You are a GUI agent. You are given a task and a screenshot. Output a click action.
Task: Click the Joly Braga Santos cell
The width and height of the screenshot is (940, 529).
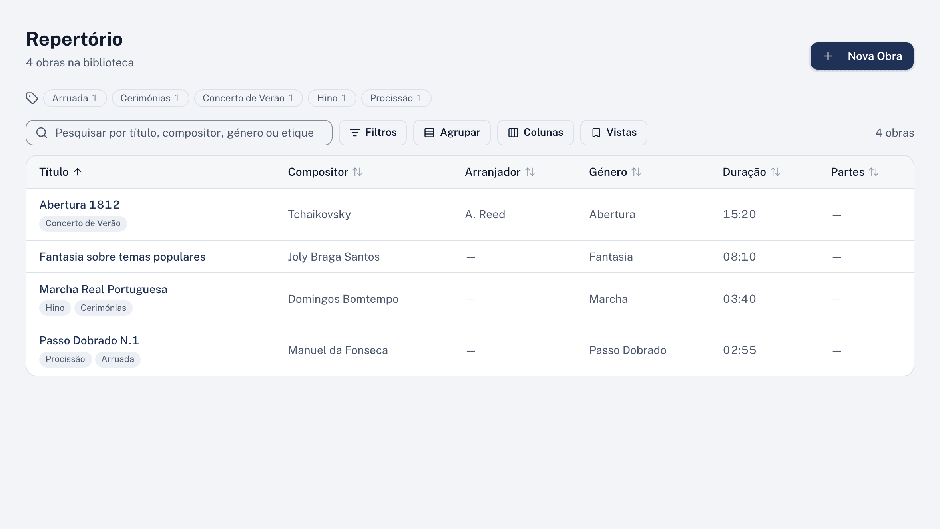[334, 257]
